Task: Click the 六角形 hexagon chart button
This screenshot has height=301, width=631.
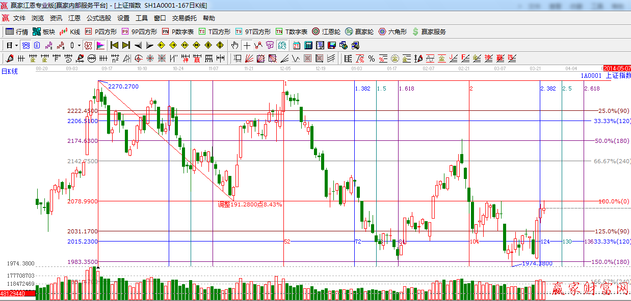Action: 392,32
